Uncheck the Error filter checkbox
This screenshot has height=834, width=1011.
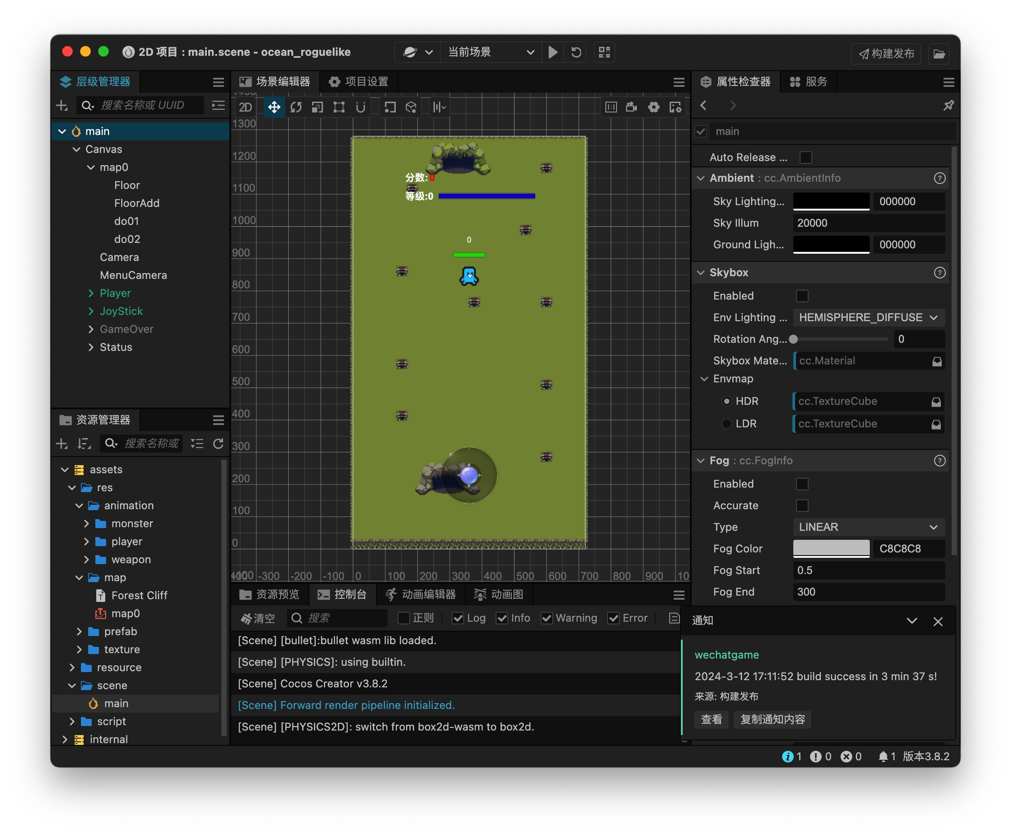[x=613, y=618]
